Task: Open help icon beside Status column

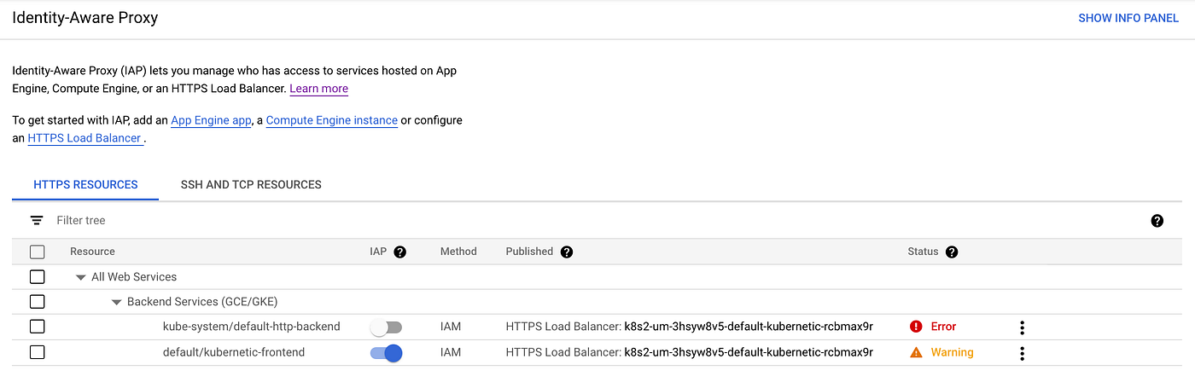Action: pos(952,252)
